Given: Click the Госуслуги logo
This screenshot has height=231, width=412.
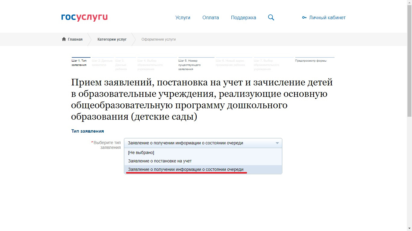Looking at the screenshot, I should (84, 17).
